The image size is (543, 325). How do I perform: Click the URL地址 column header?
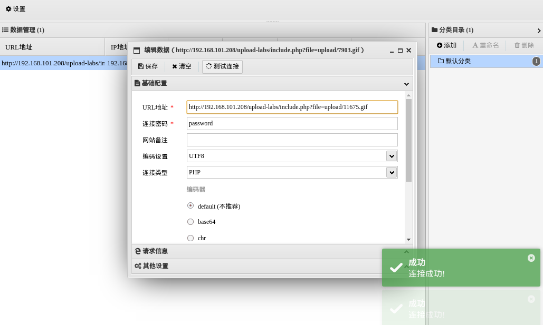(52, 47)
